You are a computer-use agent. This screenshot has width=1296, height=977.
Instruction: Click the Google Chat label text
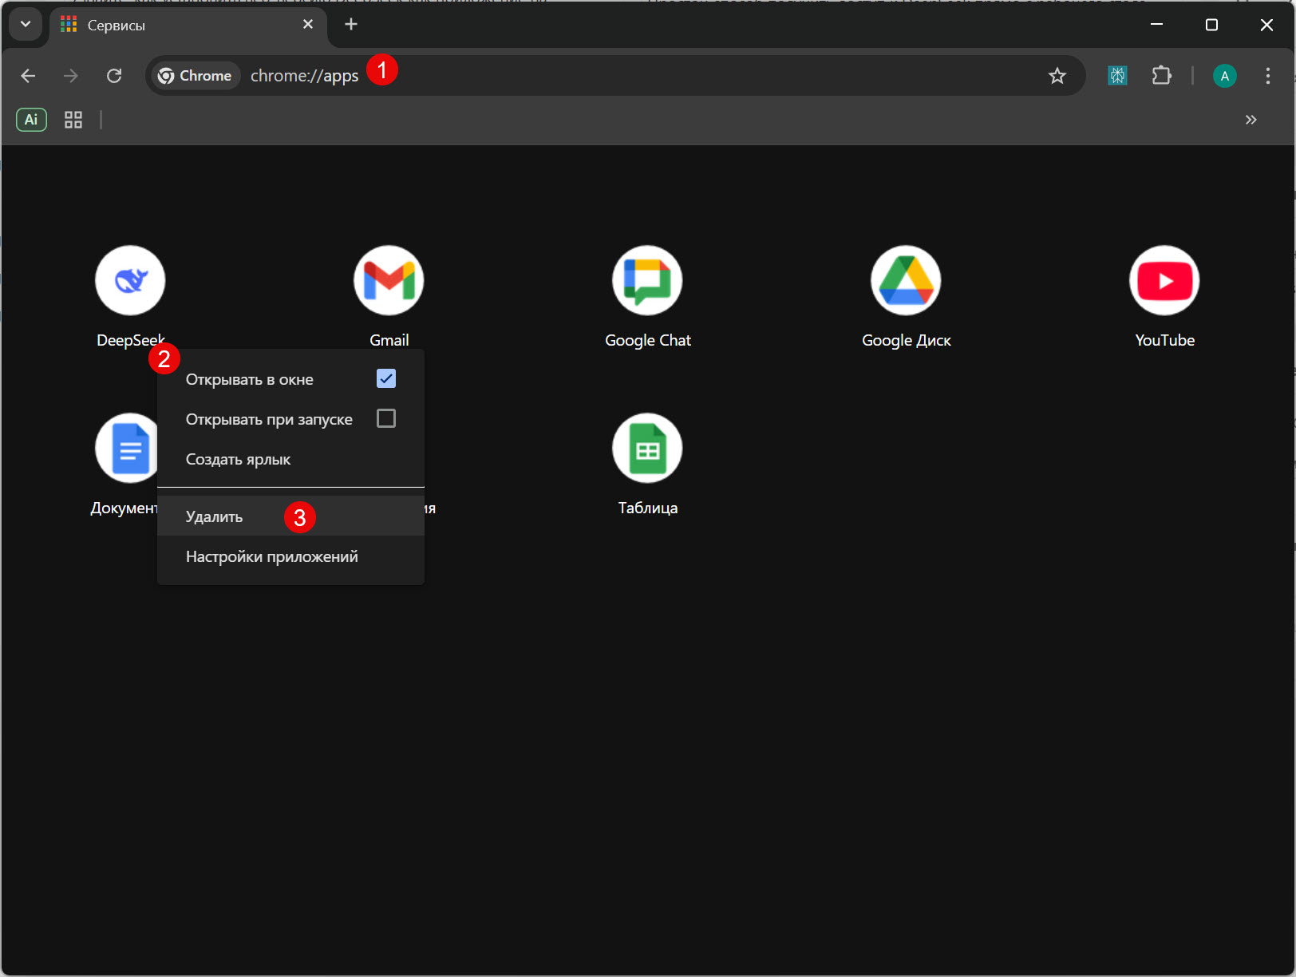pyautogui.click(x=647, y=340)
